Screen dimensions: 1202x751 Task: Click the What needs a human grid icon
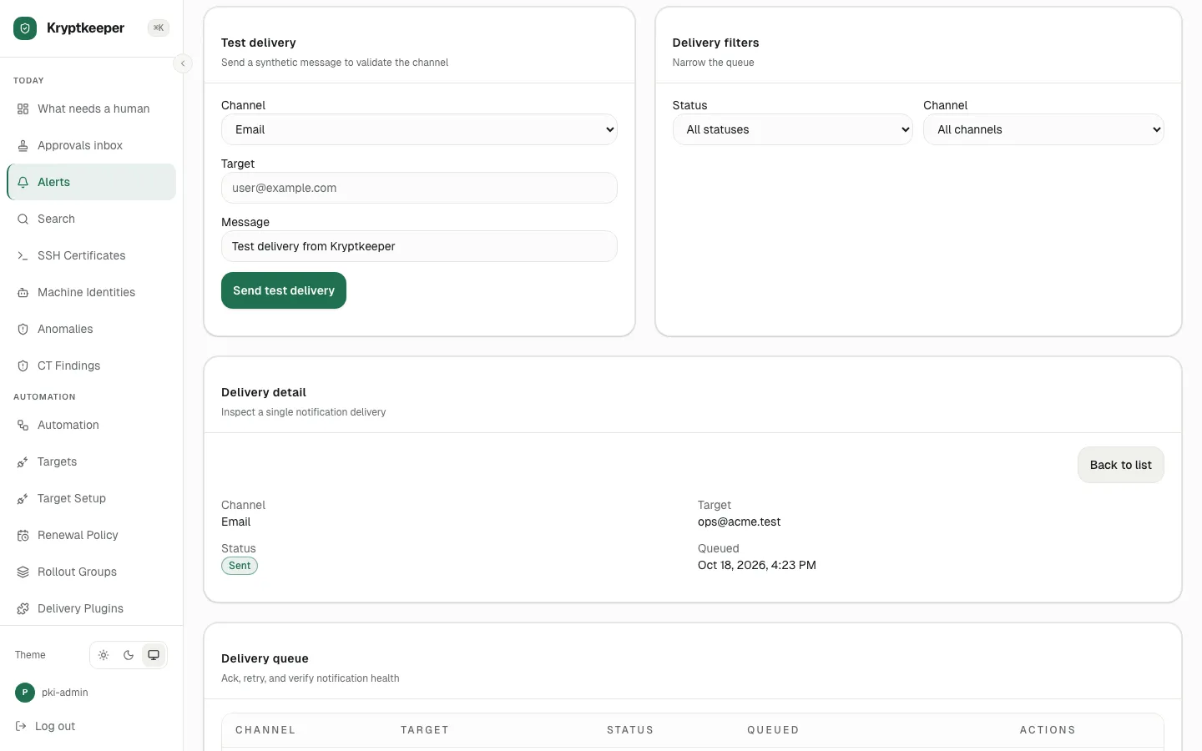point(23,109)
